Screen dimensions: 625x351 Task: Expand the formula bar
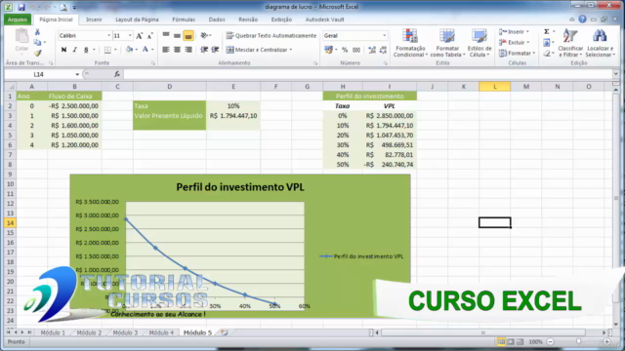point(616,74)
